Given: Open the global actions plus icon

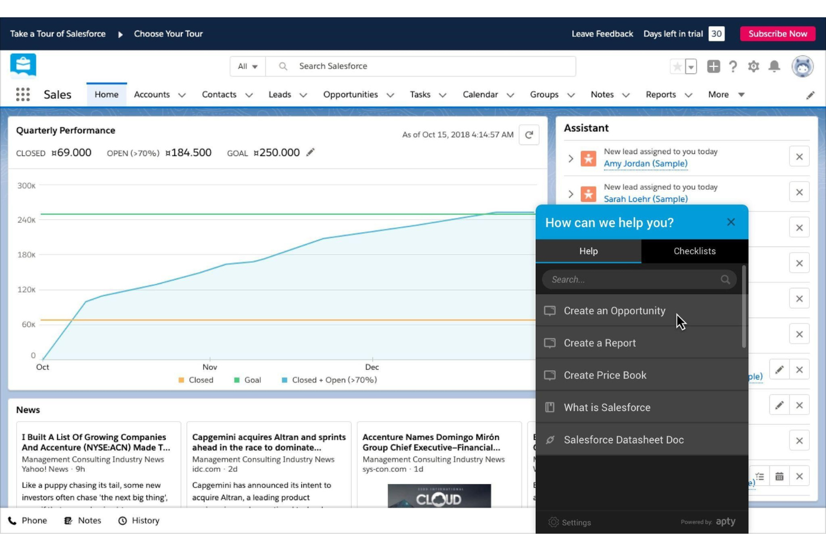Looking at the screenshot, I should (713, 66).
